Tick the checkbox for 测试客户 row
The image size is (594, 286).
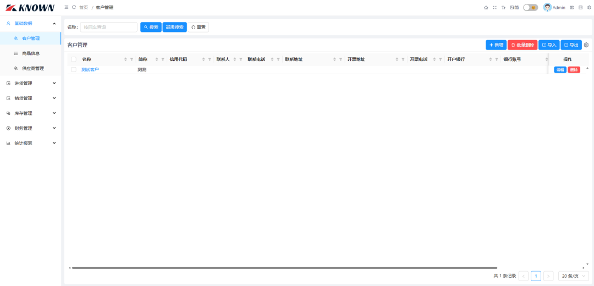click(74, 70)
